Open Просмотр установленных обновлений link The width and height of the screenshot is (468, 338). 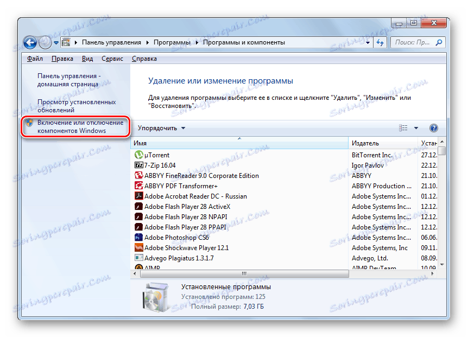pos(77,106)
